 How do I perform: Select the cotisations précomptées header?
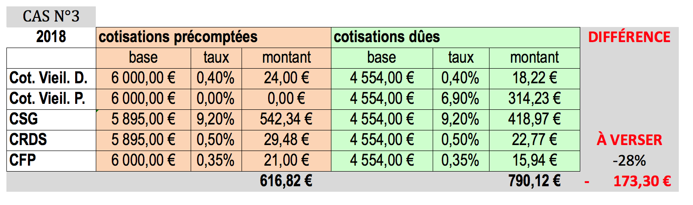(x=214, y=37)
